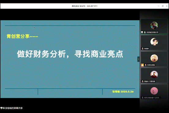Restore down the Tencent Meeting window
169x113 pixels.
pyautogui.click(x=163, y=6)
